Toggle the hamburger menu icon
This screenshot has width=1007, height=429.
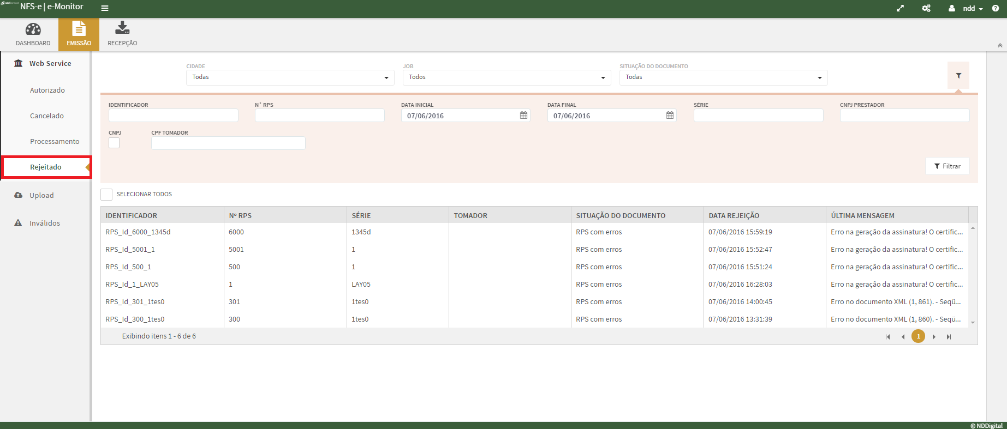(105, 8)
